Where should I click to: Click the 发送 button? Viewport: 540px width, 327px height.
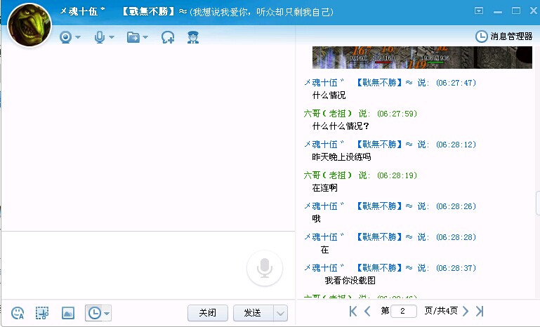point(252,313)
